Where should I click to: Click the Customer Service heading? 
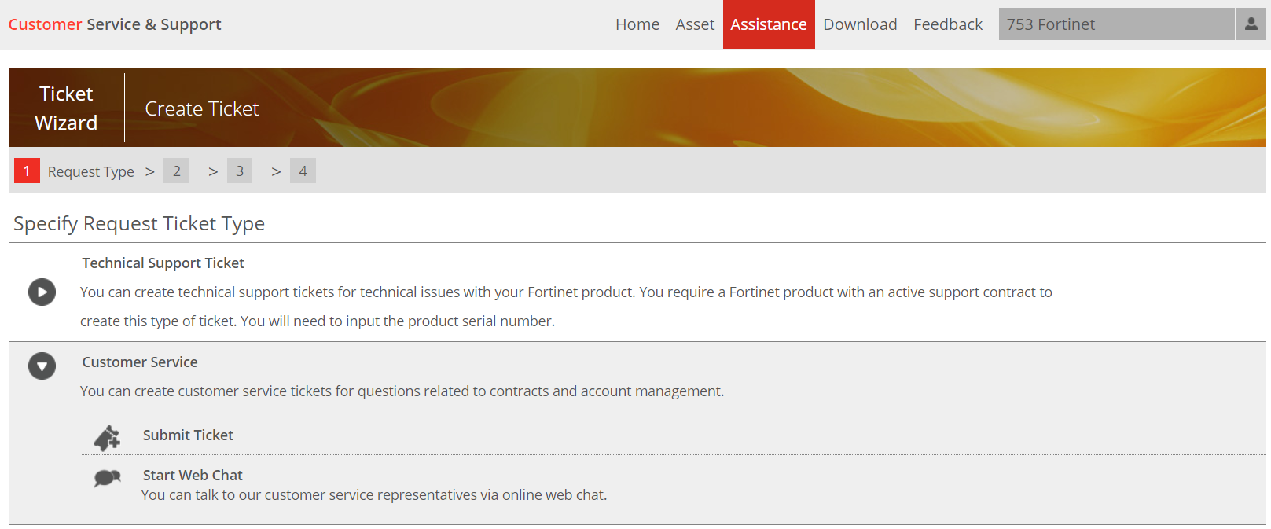(x=140, y=362)
